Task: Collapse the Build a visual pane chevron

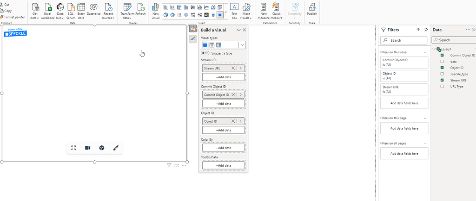Action: coord(238,30)
